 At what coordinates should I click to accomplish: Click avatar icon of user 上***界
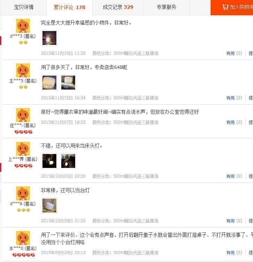(x=23, y=149)
